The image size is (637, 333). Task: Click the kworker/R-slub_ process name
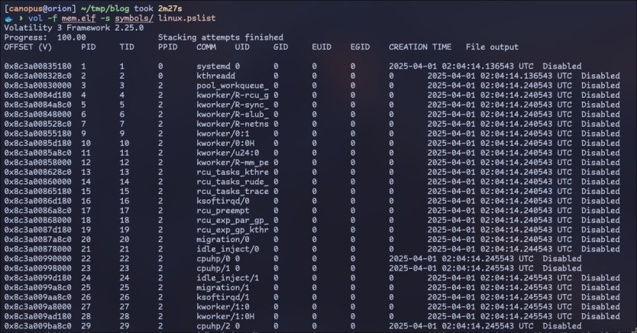233,115
